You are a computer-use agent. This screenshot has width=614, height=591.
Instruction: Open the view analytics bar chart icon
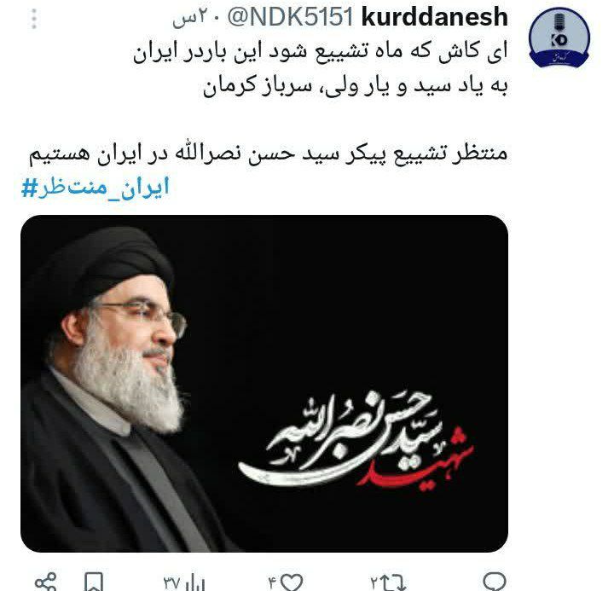pos(195,583)
